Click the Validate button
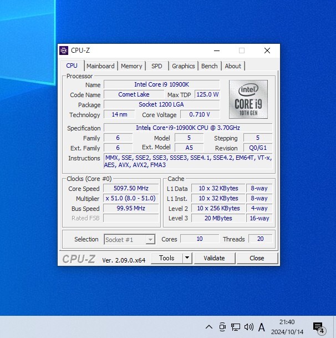Viewport: 336px width, 338px height. tap(215, 258)
